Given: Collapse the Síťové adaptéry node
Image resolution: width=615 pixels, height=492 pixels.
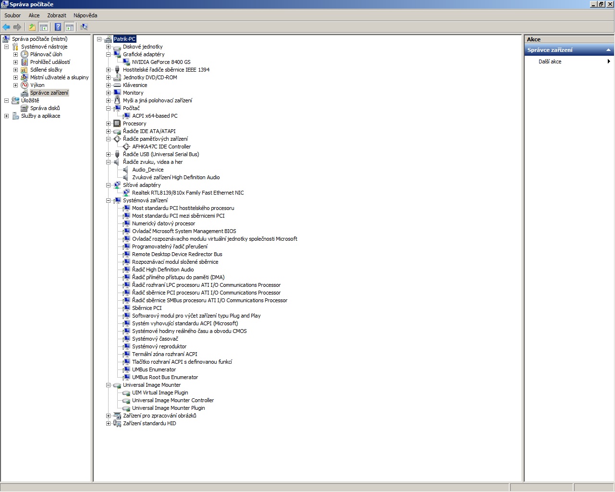Looking at the screenshot, I should click(x=108, y=185).
